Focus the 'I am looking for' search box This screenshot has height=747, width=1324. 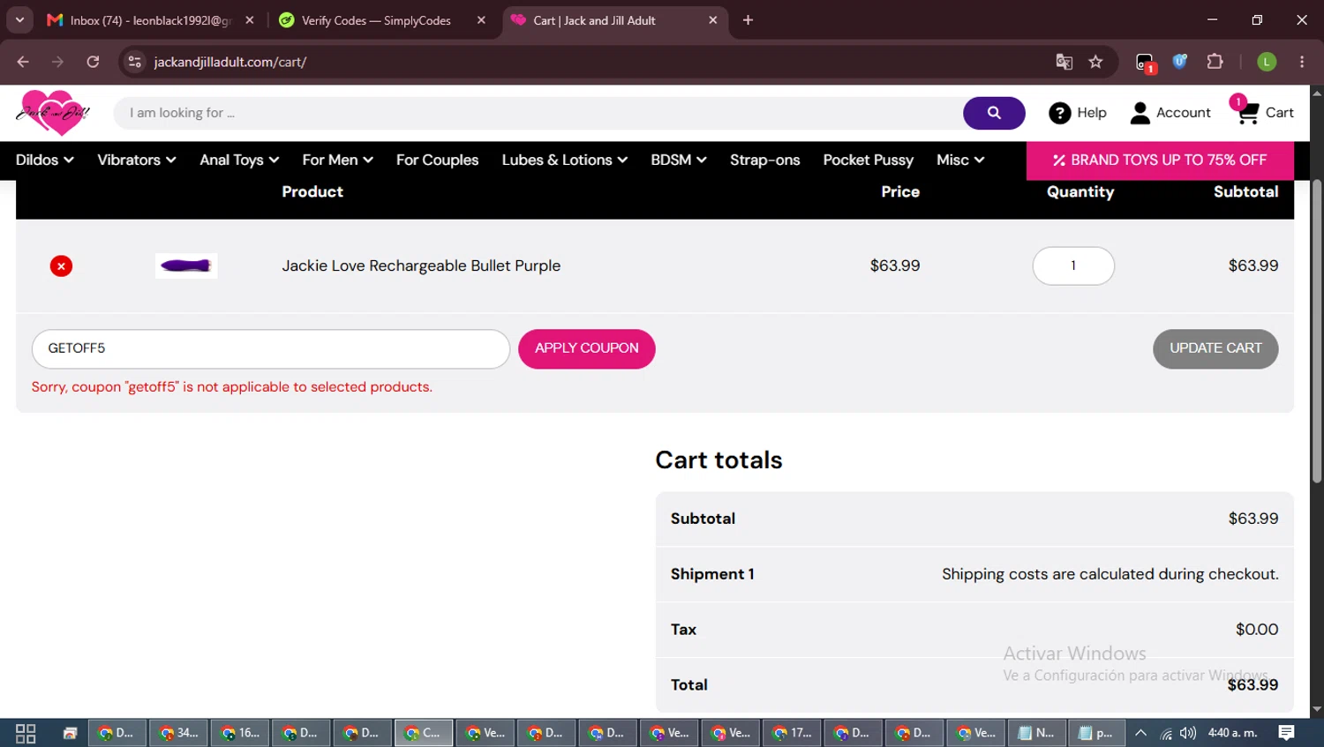tap(538, 113)
